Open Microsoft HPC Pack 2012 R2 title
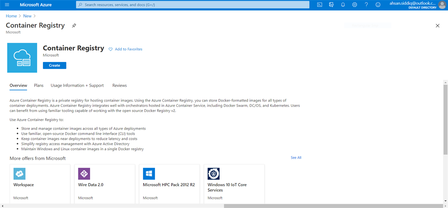448x208 pixels. pos(169,184)
